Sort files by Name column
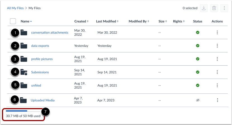 (x=26, y=21)
